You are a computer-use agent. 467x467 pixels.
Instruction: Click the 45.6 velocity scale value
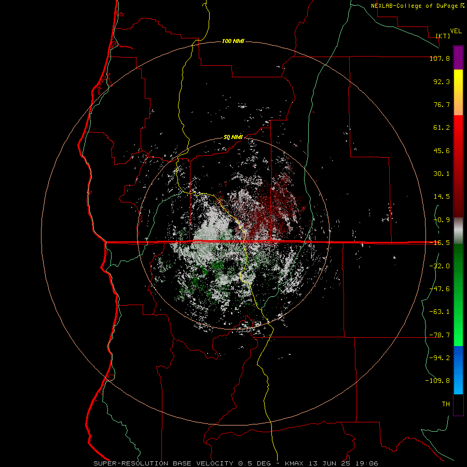click(x=442, y=150)
